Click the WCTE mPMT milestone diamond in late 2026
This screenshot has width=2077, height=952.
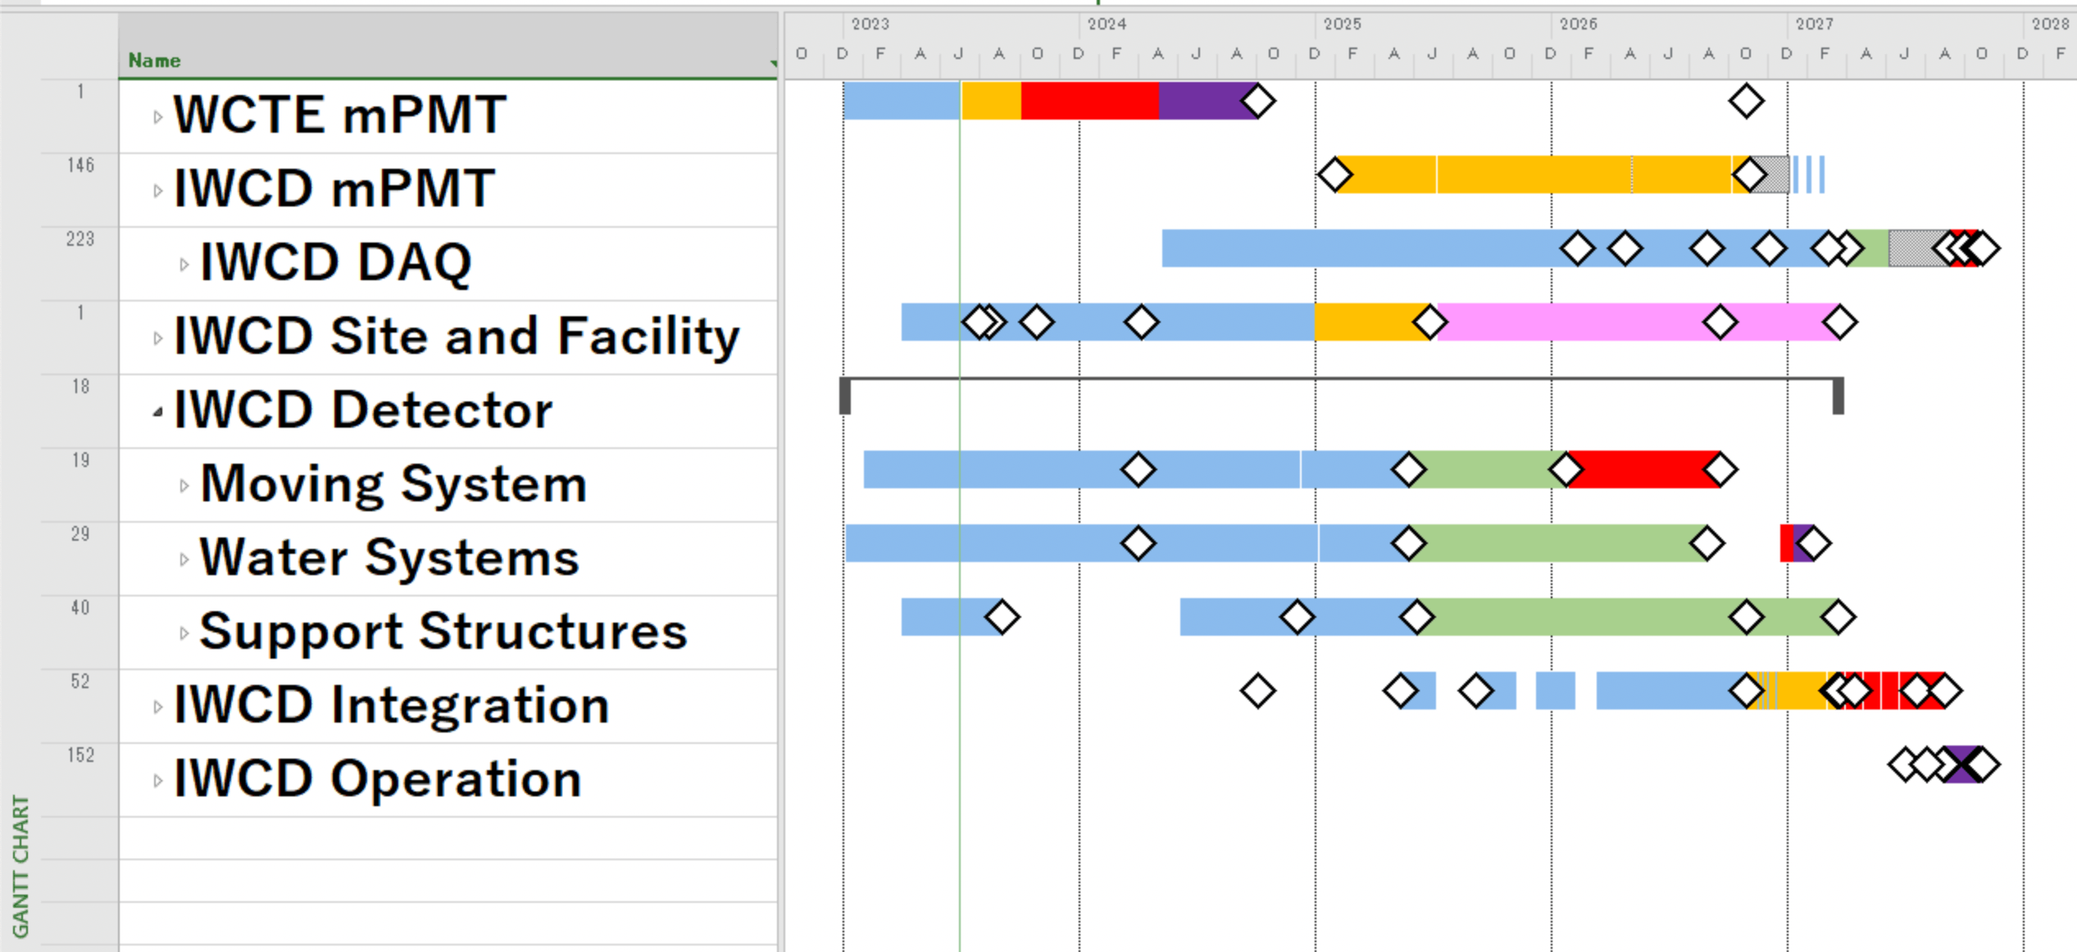pos(1746,102)
